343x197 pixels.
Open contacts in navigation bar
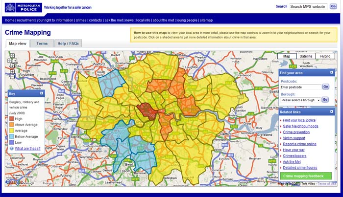click(96, 21)
